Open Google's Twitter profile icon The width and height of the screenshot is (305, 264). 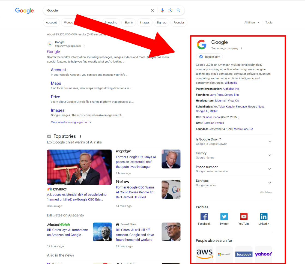pyautogui.click(x=224, y=216)
